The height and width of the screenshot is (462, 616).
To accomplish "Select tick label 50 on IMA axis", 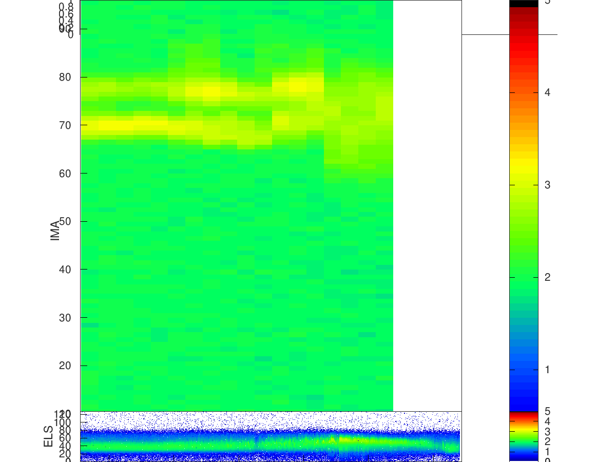I will tap(65, 221).
